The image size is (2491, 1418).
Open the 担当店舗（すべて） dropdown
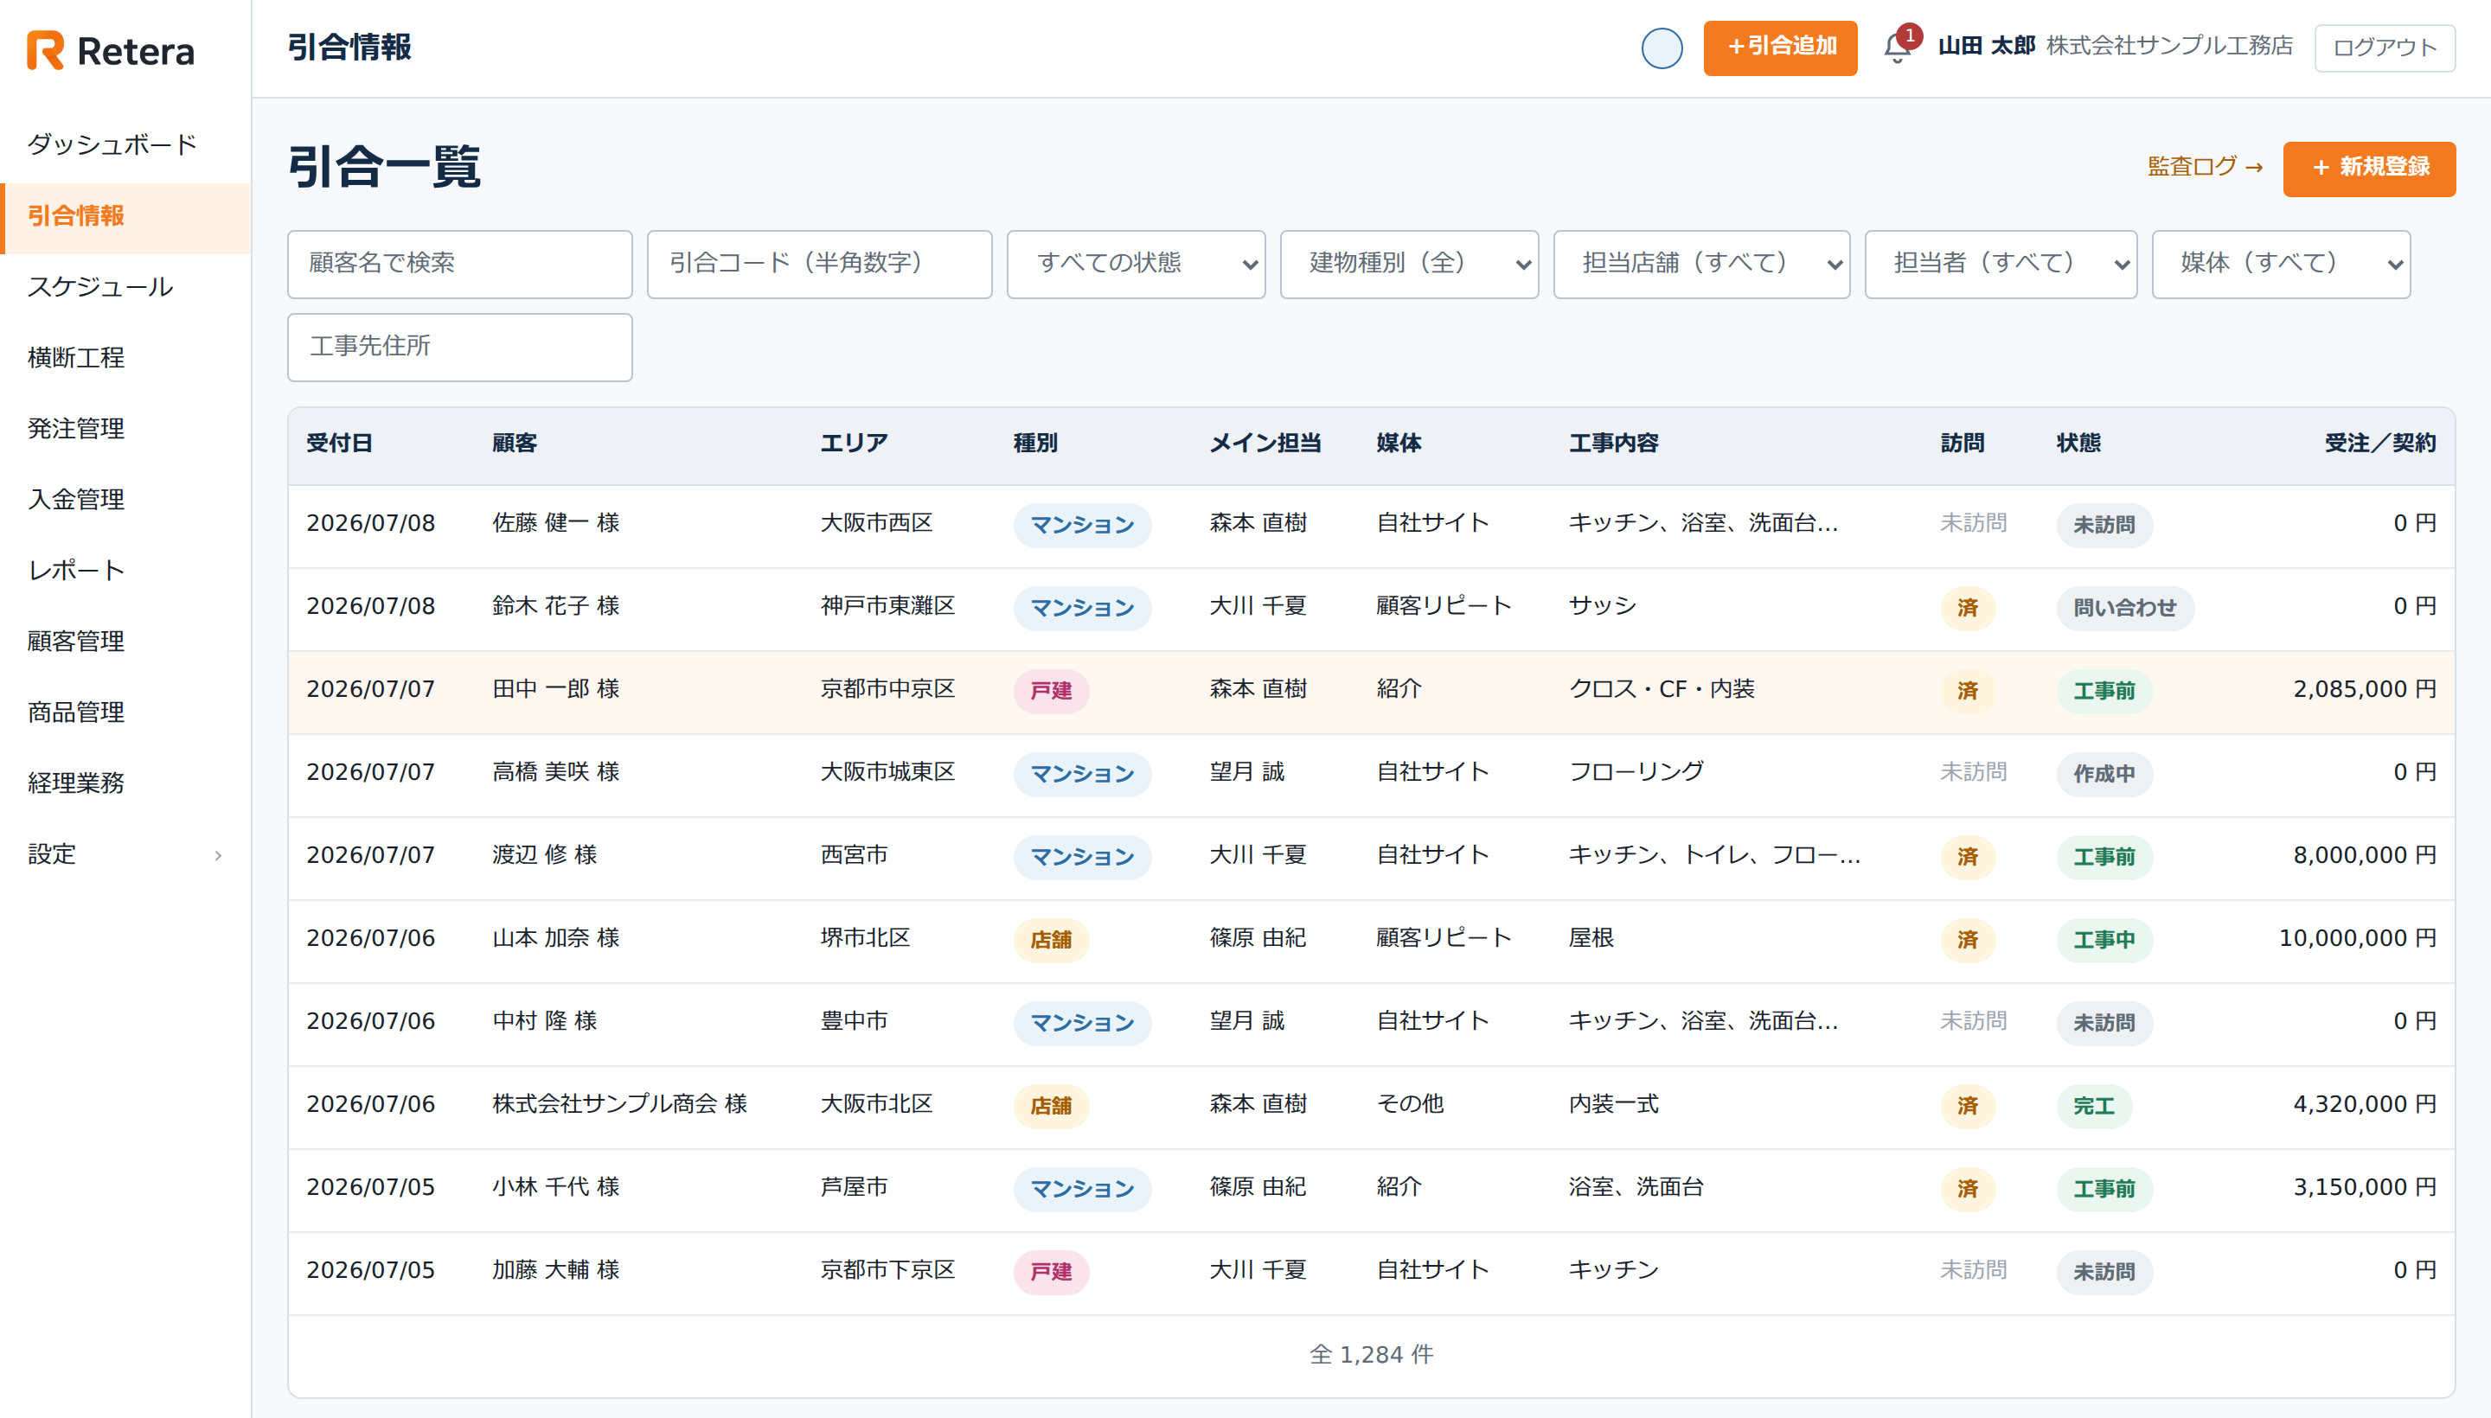(1701, 264)
